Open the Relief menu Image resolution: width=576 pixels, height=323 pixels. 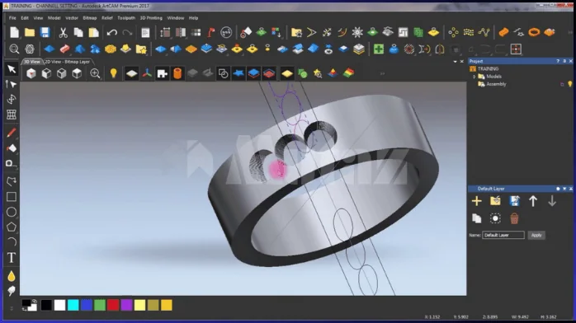pos(107,18)
